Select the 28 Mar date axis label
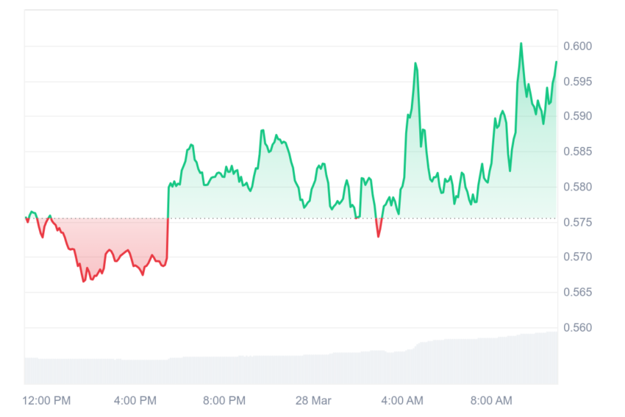This screenshot has width=625, height=417. pyautogui.click(x=313, y=401)
